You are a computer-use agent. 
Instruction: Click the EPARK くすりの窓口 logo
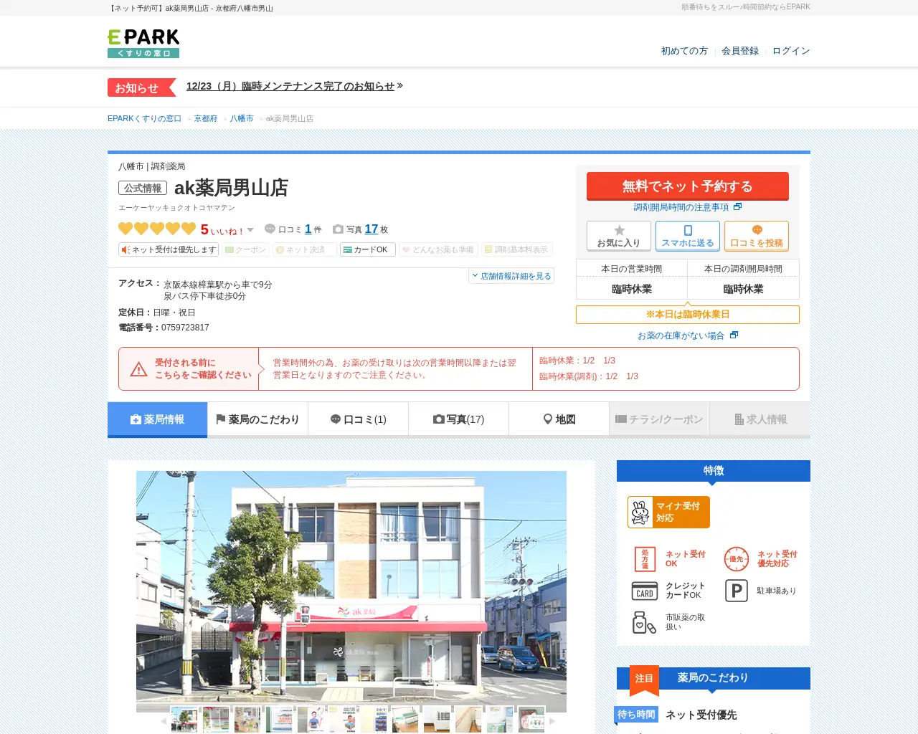click(x=143, y=41)
